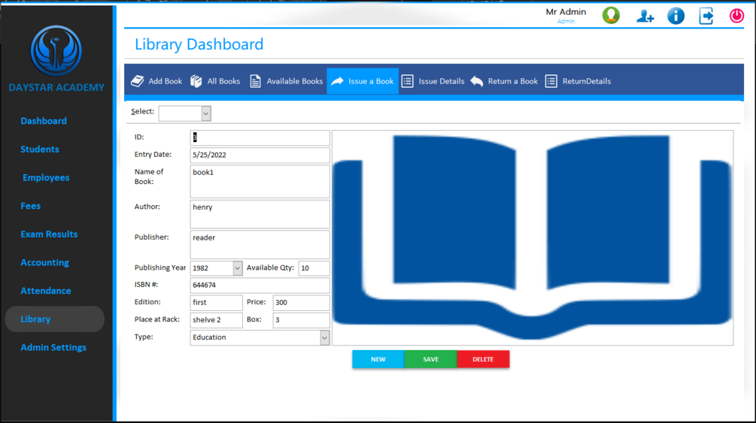Go to Dashboard in the sidebar
756x423 pixels.
click(44, 121)
